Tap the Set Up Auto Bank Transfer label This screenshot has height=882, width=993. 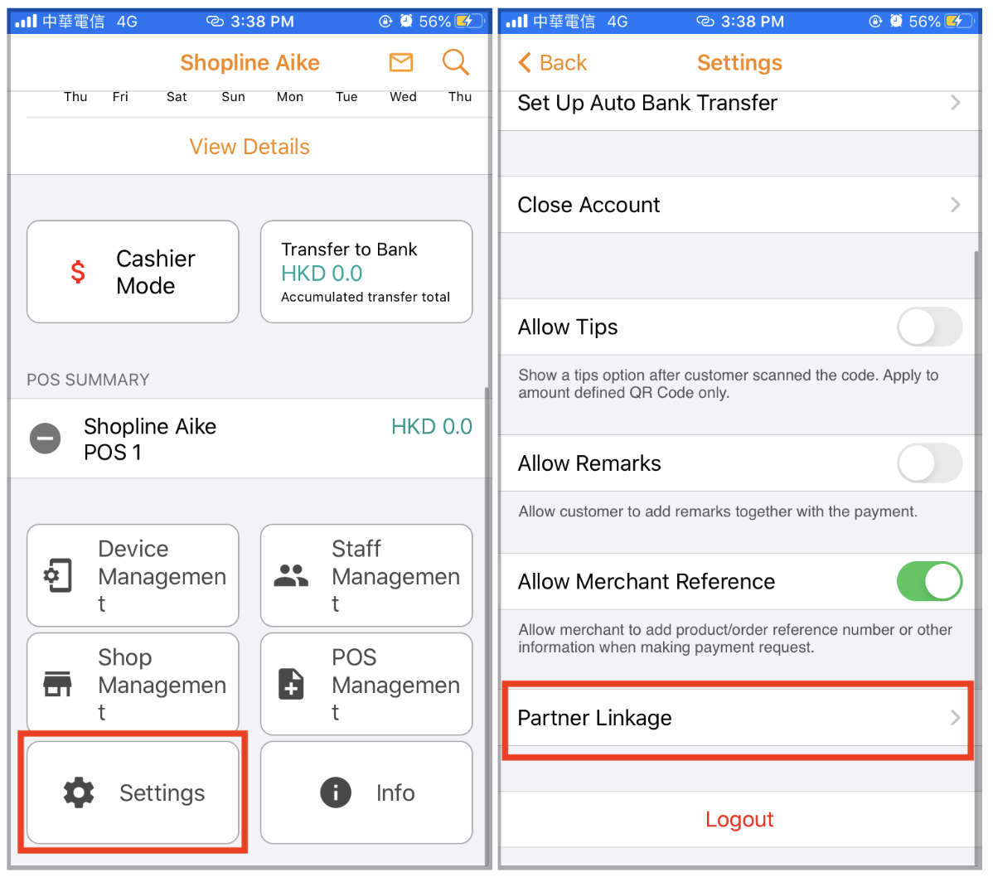point(647,104)
